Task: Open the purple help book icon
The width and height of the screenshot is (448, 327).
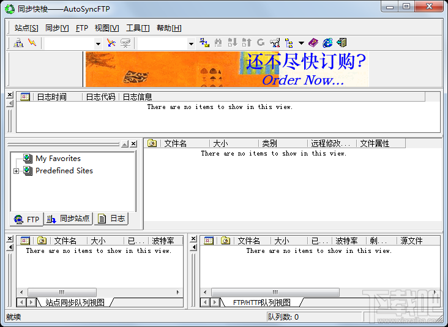Action: [x=313, y=43]
